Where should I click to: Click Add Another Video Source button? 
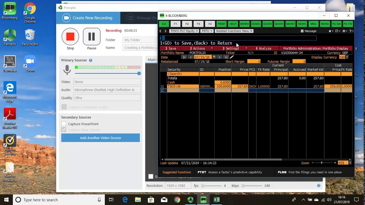coord(100,138)
